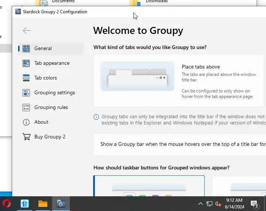
Task: Click the shopping cart icon
Action: [27, 137]
